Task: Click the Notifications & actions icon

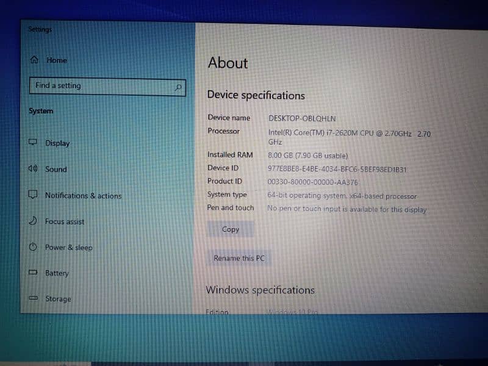Action: [x=33, y=195]
